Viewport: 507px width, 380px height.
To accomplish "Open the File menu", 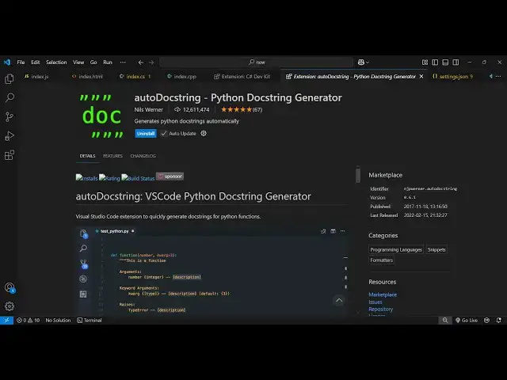I will (21, 62).
